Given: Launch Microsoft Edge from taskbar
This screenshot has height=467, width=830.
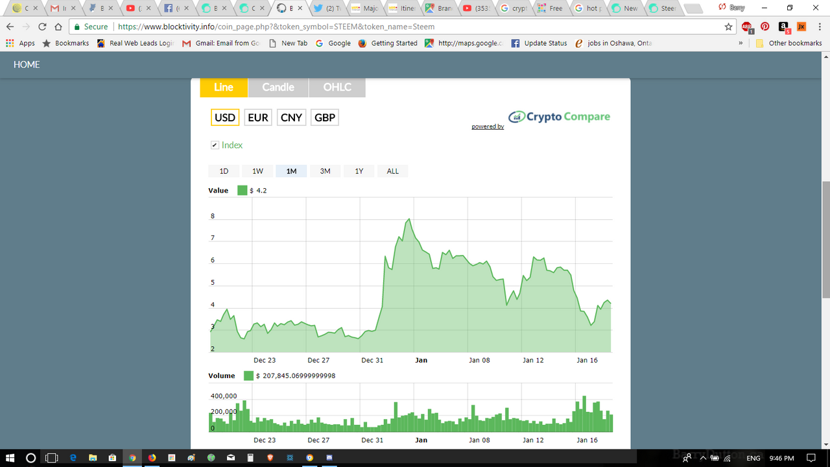Looking at the screenshot, I should click(x=73, y=458).
